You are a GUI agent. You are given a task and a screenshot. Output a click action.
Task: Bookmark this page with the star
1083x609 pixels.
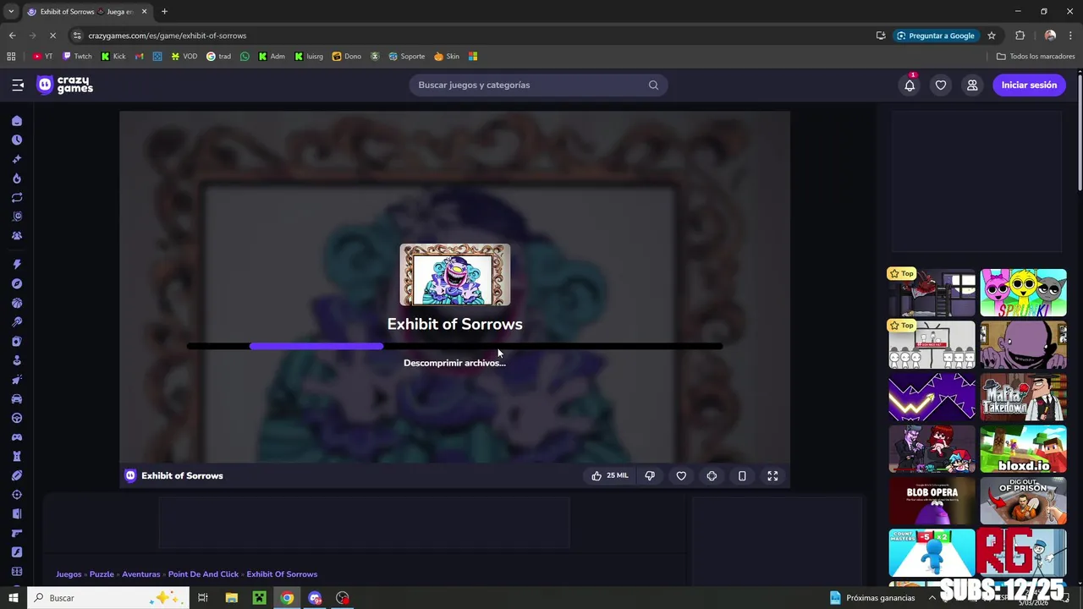(992, 36)
